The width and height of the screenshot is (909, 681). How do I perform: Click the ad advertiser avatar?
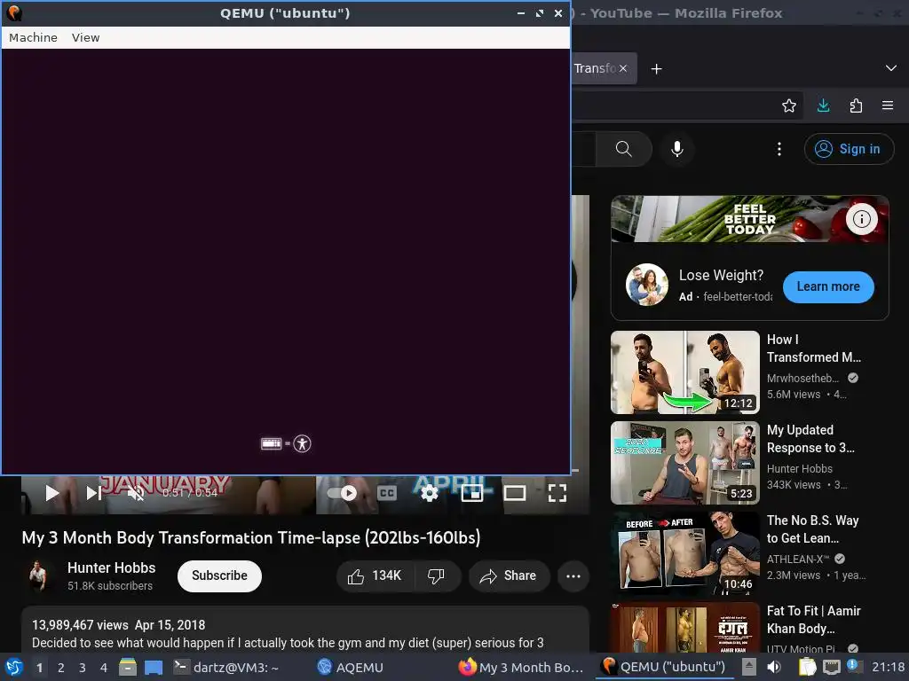647,285
